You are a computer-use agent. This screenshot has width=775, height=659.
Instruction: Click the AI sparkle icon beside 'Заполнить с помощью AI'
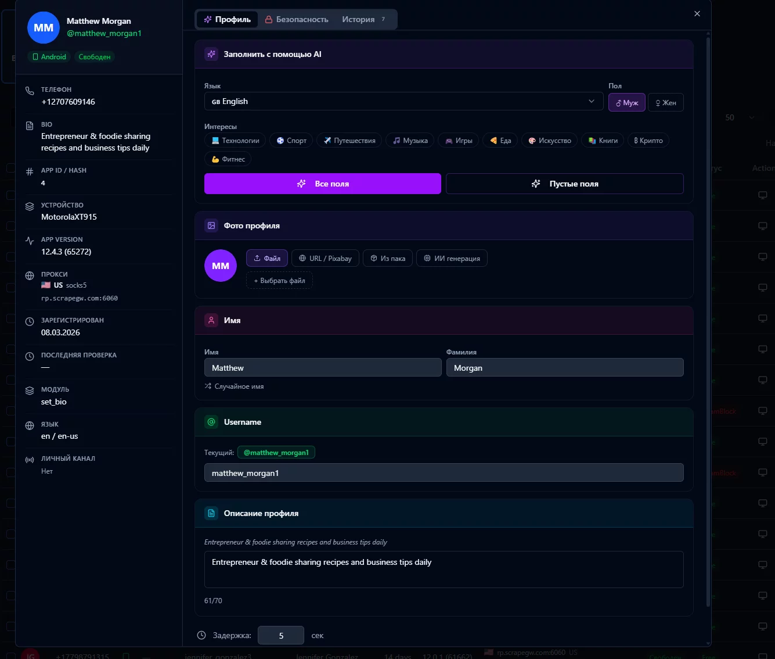(211, 54)
